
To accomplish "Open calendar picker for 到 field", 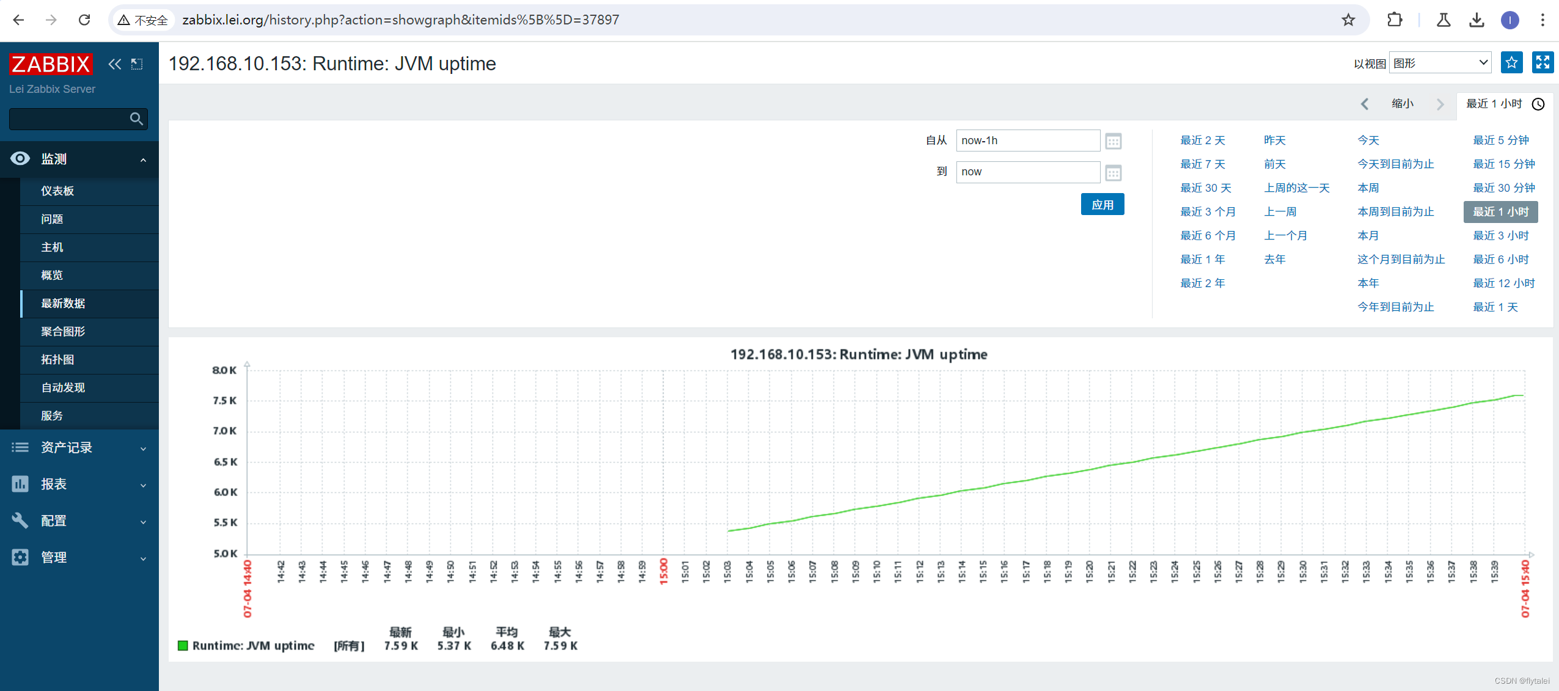I will click(x=1113, y=173).
